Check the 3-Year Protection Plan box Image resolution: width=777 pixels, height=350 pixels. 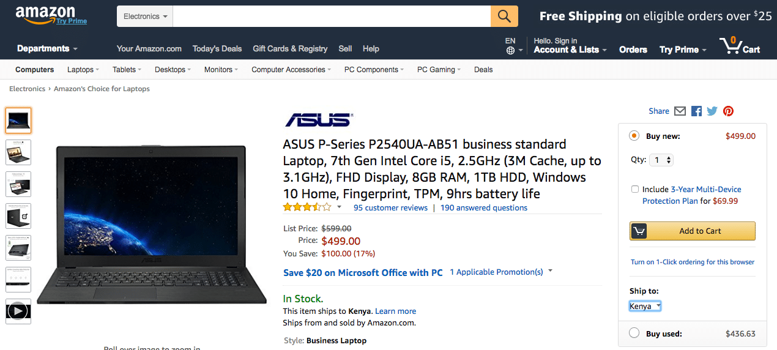point(635,190)
